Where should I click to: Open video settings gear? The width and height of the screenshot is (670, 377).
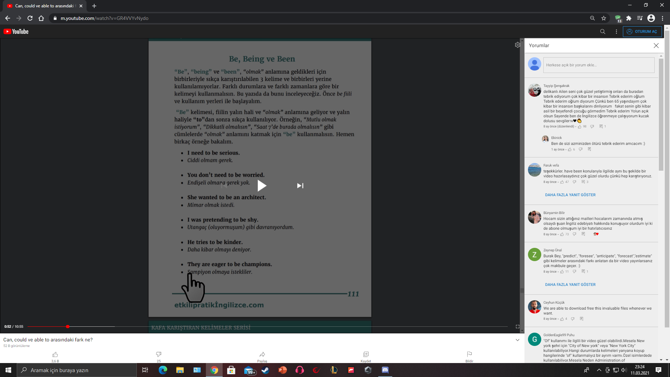(518, 45)
